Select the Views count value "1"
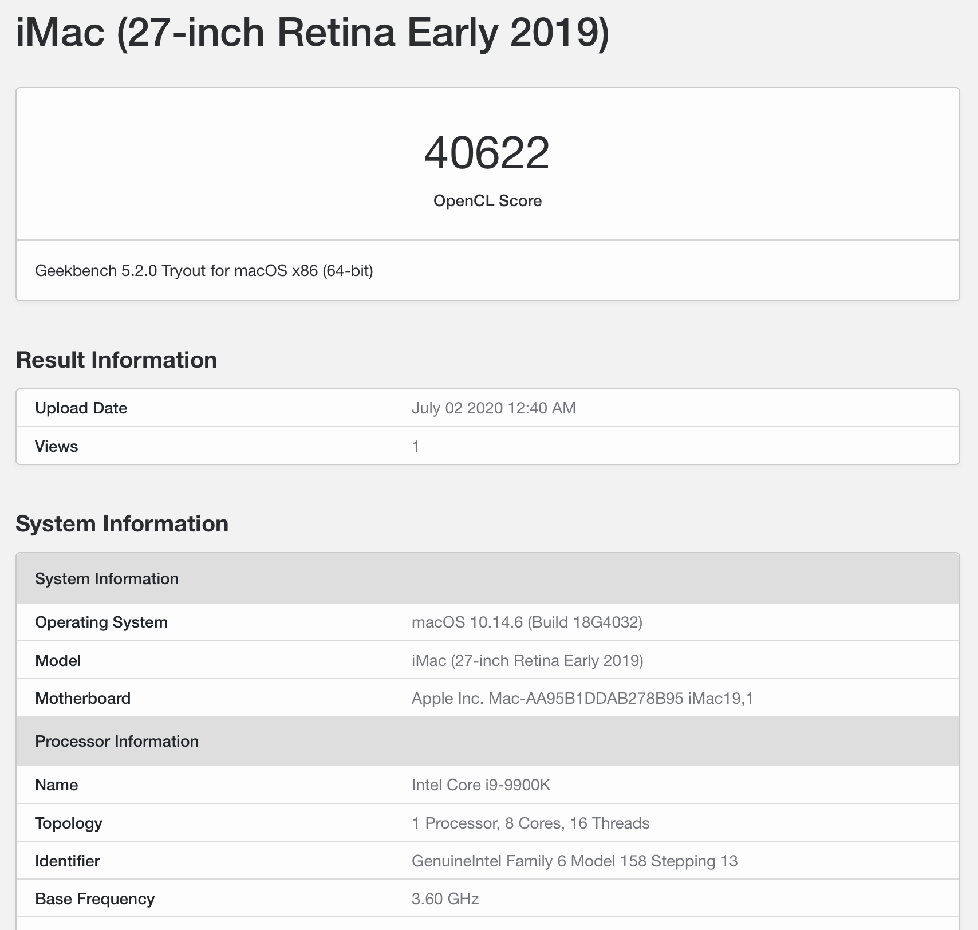The image size is (978, 930). click(x=416, y=447)
